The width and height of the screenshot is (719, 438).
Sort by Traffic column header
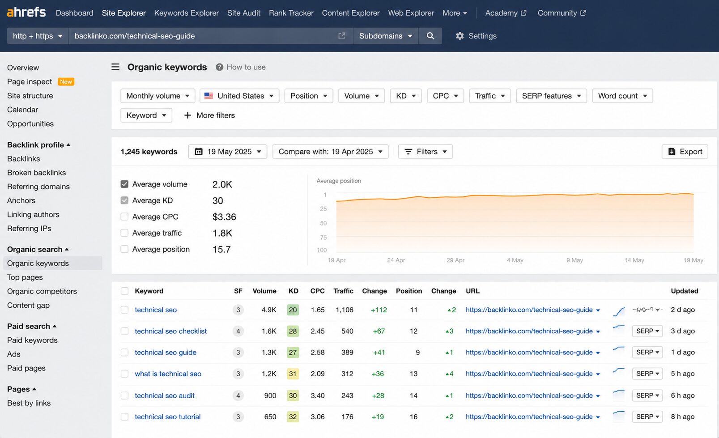tap(343, 291)
